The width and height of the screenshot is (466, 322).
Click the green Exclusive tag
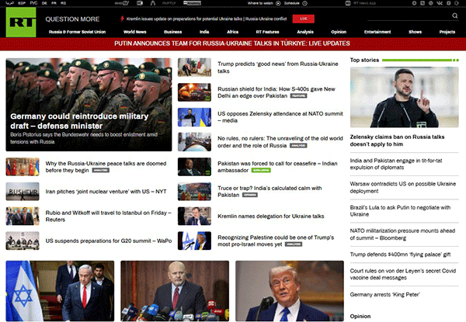pos(261,171)
